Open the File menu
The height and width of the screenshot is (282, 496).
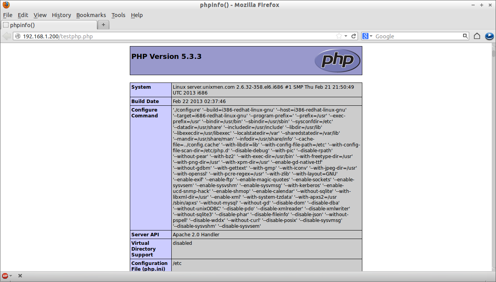tap(8, 15)
